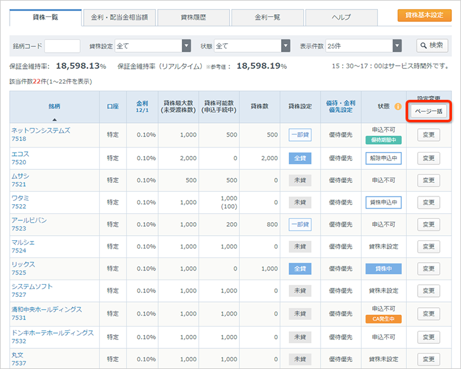This screenshot has width=461, height=369.
Task: Open the 貸株履歴 tab
Action: coord(193,17)
